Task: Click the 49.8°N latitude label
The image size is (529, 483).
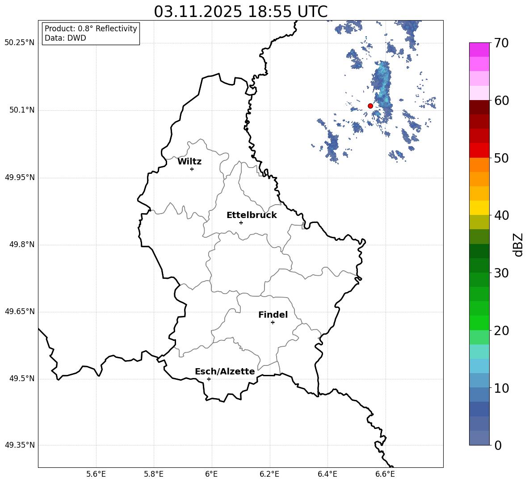Action: (x=22, y=244)
